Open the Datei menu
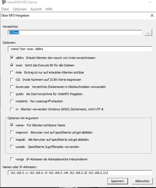This screenshot has height=188, width=156. pyautogui.click(x=5, y=9)
